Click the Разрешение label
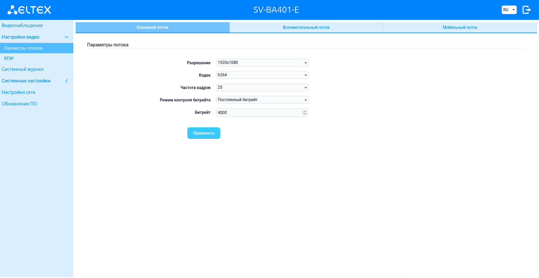The width and height of the screenshot is (539, 278). pyautogui.click(x=199, y=63)
